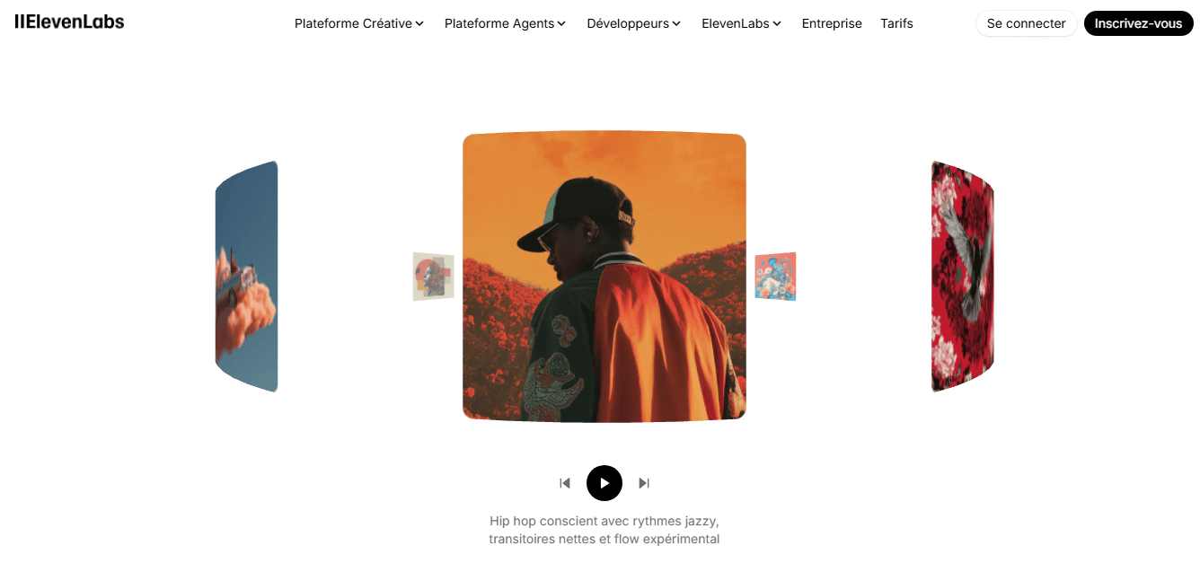Expand the ElevenLabs menu chevron
This screenshot has width=1200, height=572.
coord(777,24)
